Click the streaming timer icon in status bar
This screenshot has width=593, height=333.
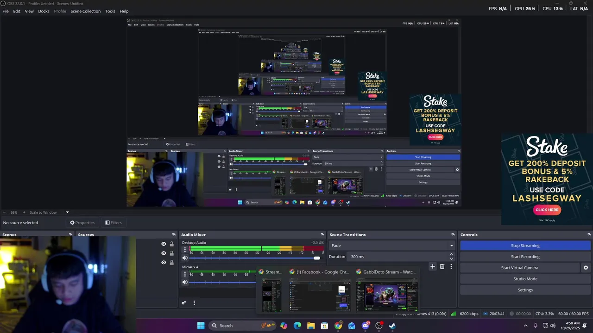(486, 314)
